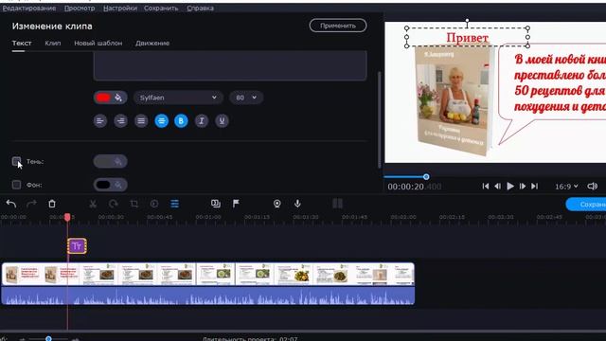Image resolution: width=606 pixels, height=341 pixels.
Task: Align text to the right
Action: (120, 121)
